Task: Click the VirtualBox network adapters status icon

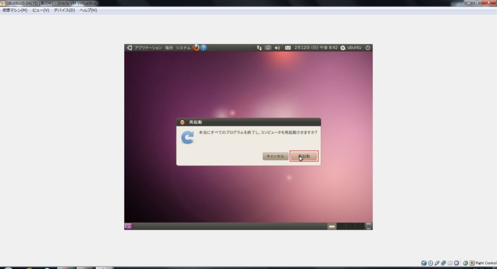Action: tap(444, 263)
